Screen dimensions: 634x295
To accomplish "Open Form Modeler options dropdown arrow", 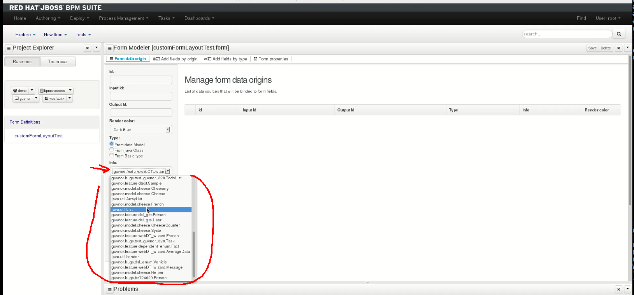I will (627, 48).
